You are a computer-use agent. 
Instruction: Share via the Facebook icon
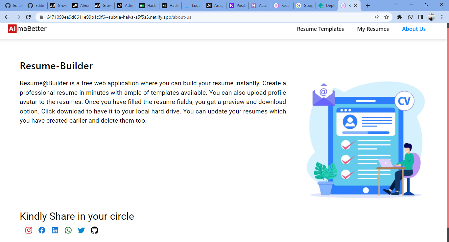coord(42,230)
